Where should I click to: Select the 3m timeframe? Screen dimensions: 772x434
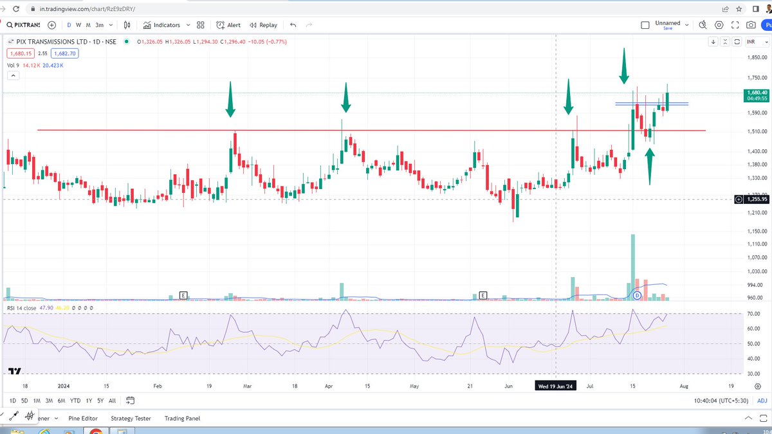coord(100,25)
